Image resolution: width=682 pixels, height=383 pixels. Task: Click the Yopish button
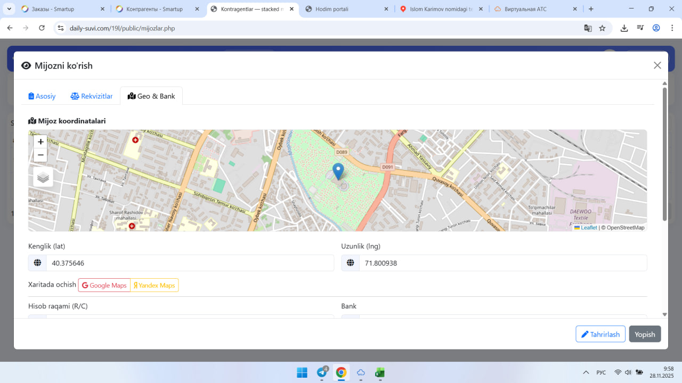[645, 334]
